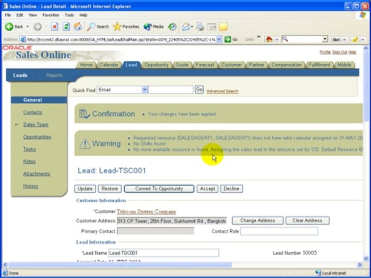This screenshot has height=278, width=371.
Task: Open the Media globe icon
Action: tap(148, 27)
